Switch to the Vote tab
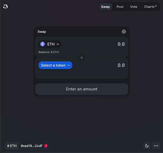 [x=134, y=7]
